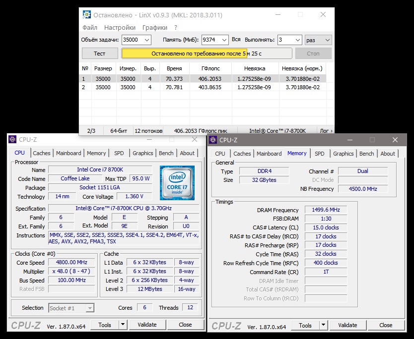The width and height of the screenshot is (414, 339).
Task: Click the yellow progress status bar
Action: 207,54
